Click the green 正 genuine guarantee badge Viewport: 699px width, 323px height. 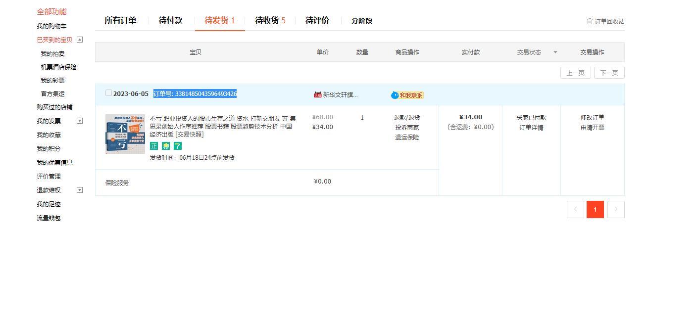tap(154, 146)
